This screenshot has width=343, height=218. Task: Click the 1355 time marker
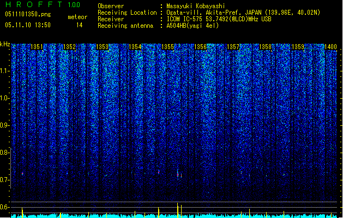(x=167, y=47)
